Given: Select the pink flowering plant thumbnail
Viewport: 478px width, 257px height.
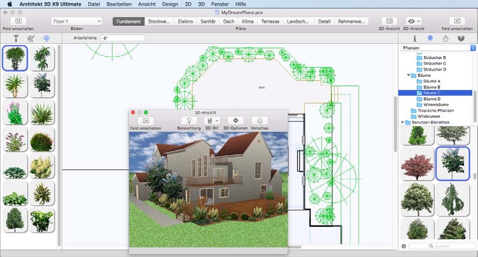Looking at the screenshot, I should (x=15, y=112).
